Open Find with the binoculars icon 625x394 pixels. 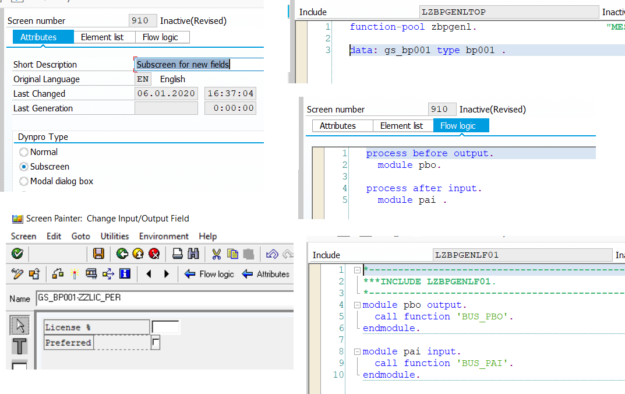point(193,253)
